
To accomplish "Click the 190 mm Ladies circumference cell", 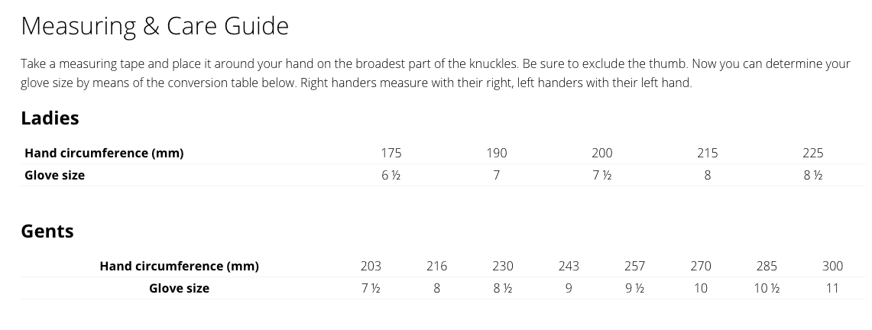I will (497, 153).
